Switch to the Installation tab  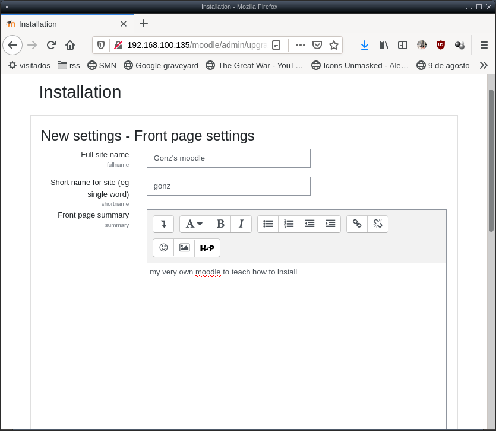[x=67, y=24]
